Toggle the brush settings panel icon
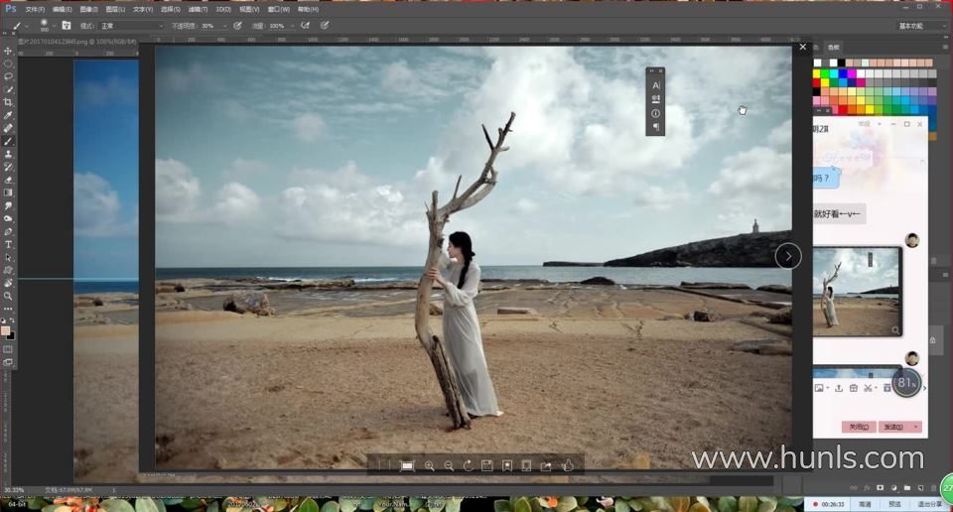Viewport: 953px width, 512px height. 67,26
